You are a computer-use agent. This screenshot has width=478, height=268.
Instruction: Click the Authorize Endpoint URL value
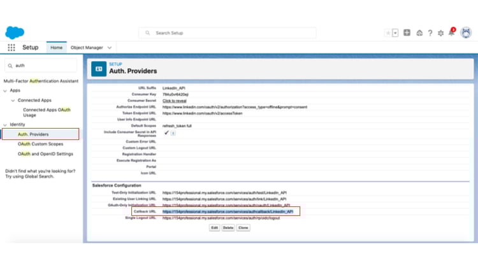coord(235,107)
